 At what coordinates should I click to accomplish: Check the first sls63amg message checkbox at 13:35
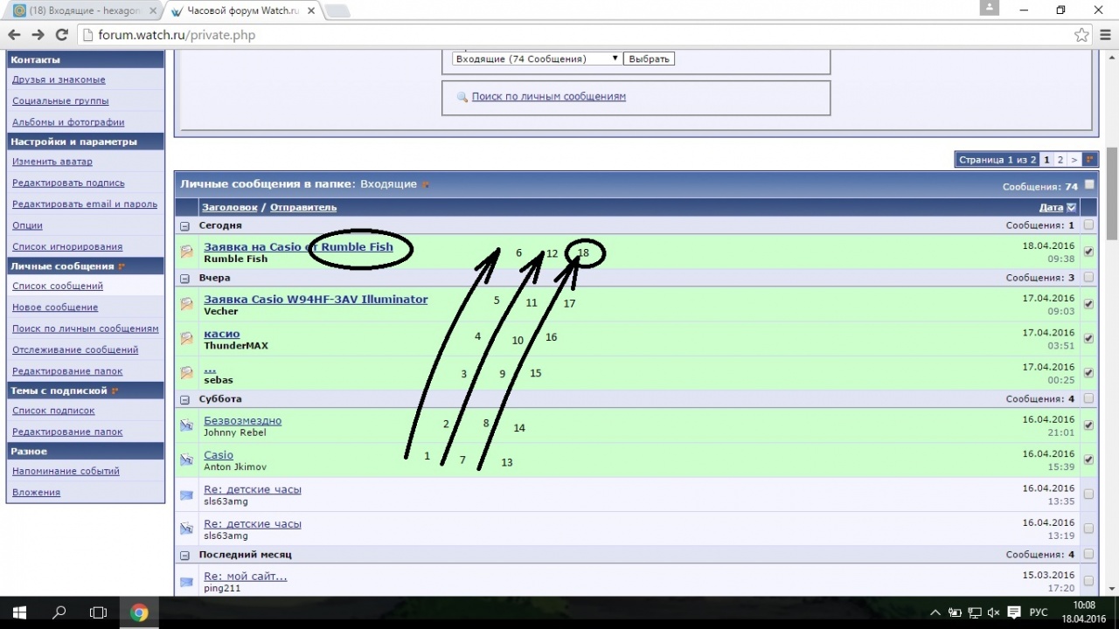click(1088, 494)
